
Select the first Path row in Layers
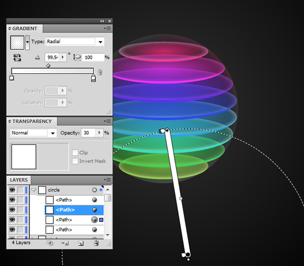tap(74, 200)
